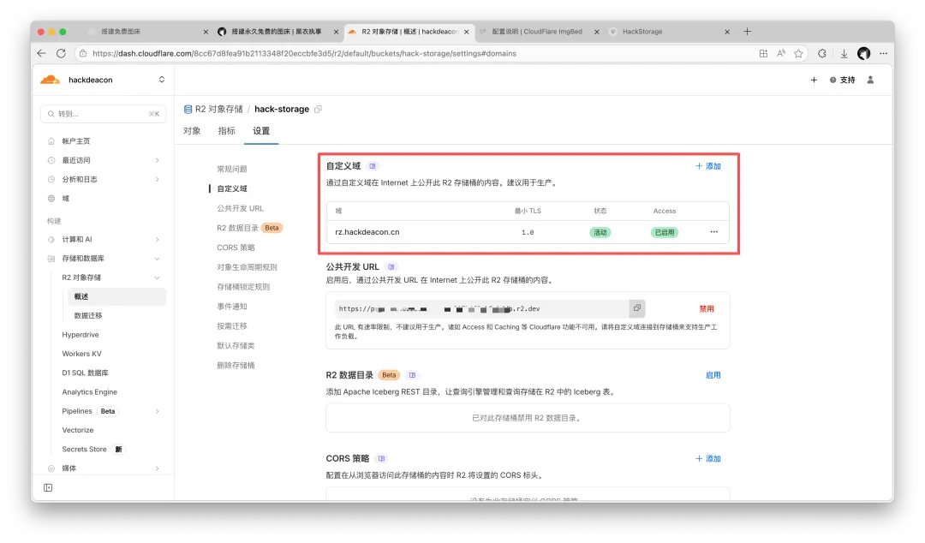
Task: Expand 媒体 sidebar section
Action: tap(157, 468)
